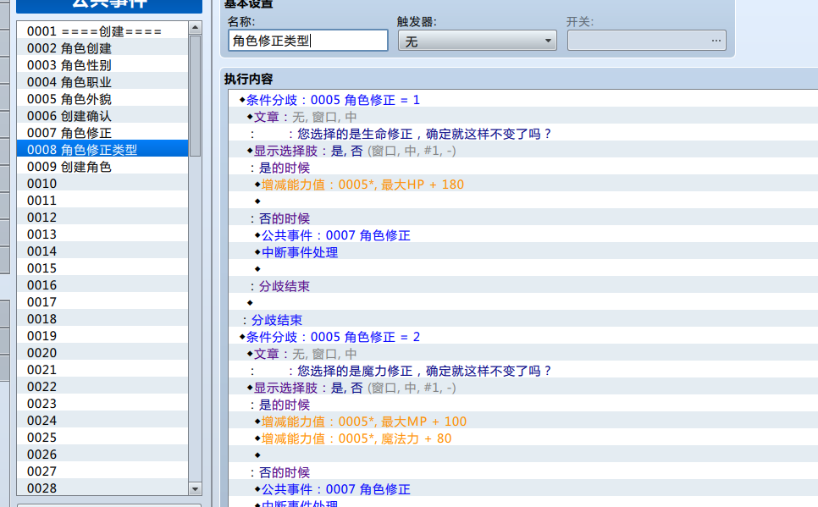Select the 条件分歧 角色修正 = 2 command

pyautogui.click(x=523, y=337)
